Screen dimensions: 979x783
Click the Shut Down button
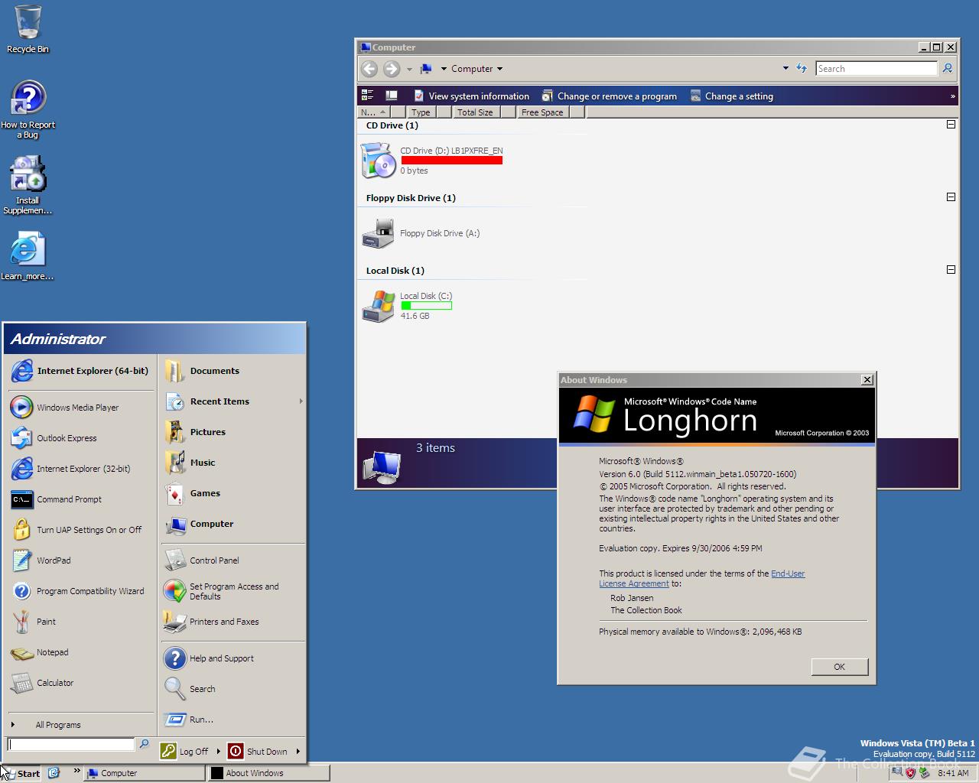coord(258,752)
